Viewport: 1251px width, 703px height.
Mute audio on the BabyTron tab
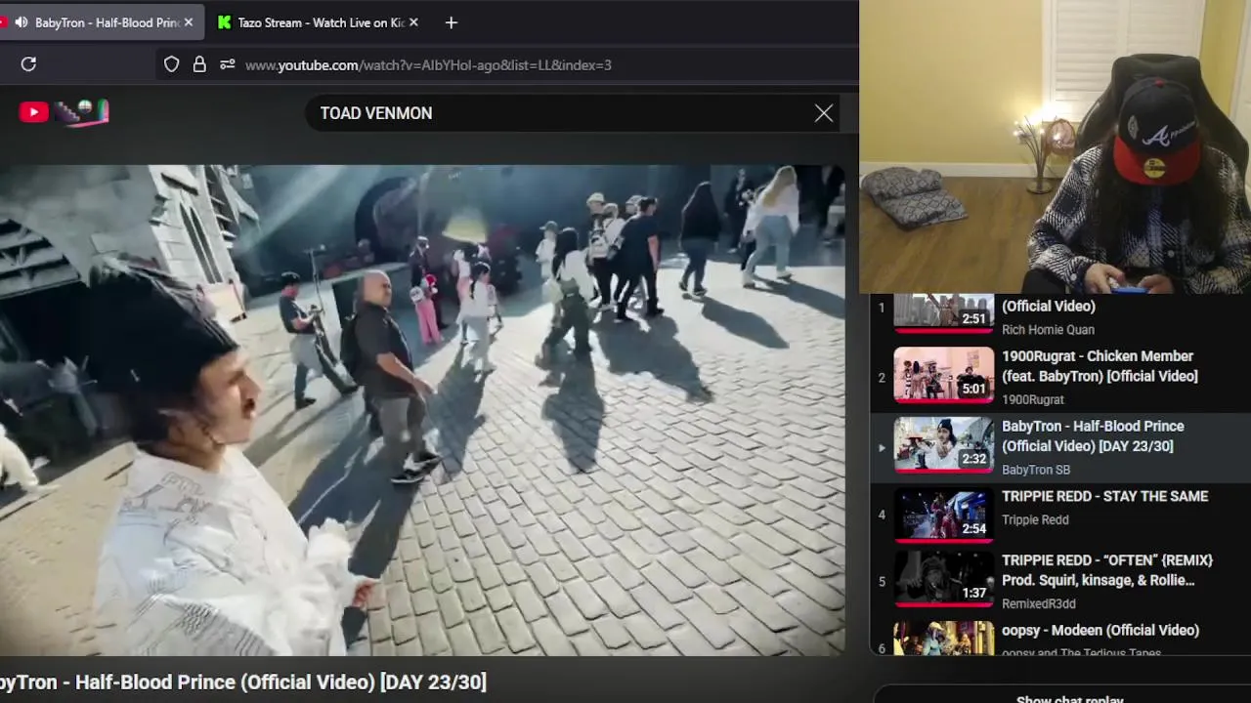21,22
